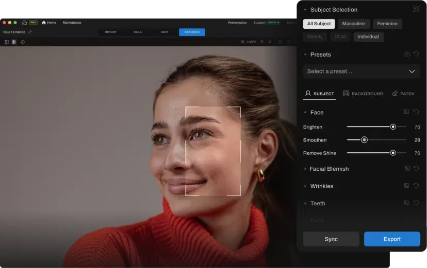Select the Elderly subject filter
The image size is (427, 268).
[x=315, y=37]
